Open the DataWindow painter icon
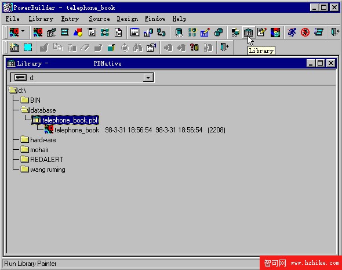Screen dimensions: 342x270 point(135,33)
